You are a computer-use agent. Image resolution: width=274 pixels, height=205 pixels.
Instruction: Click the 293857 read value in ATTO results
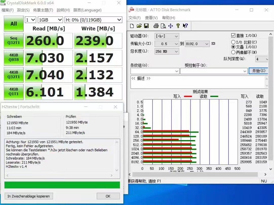tap(261, 132)
